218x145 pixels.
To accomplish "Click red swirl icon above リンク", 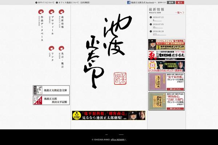I will pos(51,48).
